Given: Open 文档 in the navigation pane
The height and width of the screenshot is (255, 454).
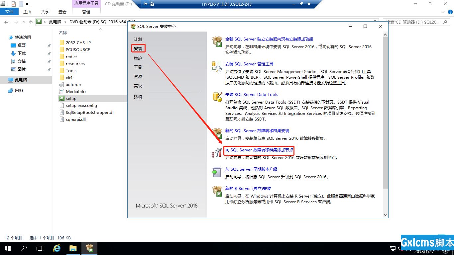Looking at the screenshot, I should click(x=22, y=61).
